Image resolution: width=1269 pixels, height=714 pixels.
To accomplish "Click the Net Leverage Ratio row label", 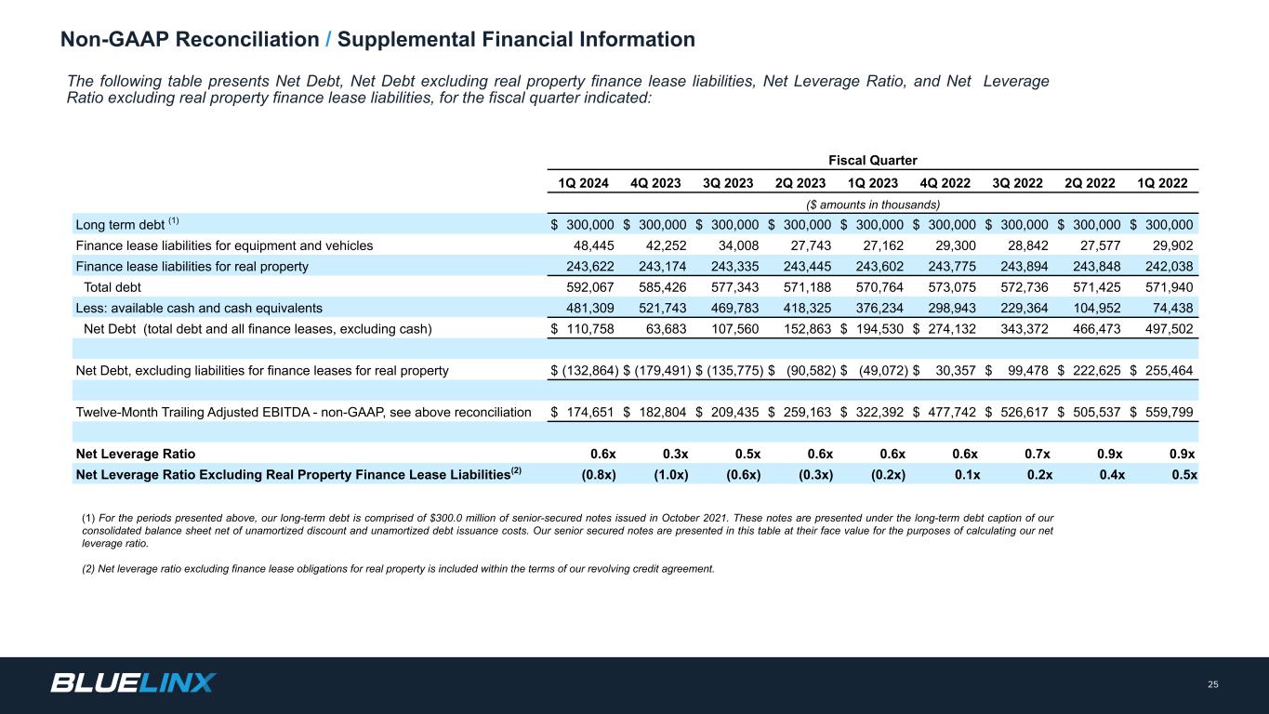I will click(136, 454).
